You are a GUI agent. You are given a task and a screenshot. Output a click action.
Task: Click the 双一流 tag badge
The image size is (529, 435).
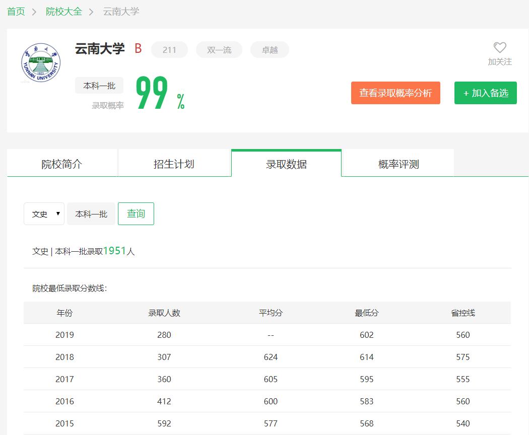point(219,50)
